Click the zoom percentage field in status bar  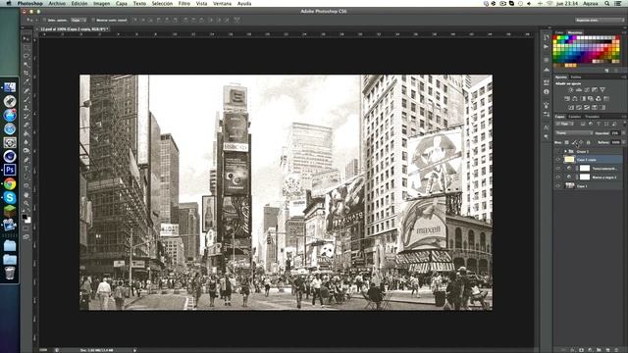pyautogui.click(x=43, y=350)
